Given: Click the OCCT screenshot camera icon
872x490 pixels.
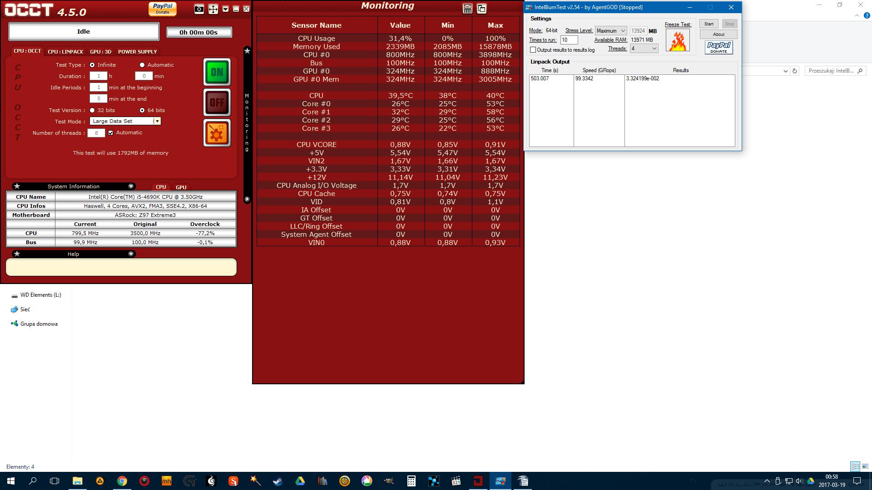Looking at the screenshot, I should pos(199,9).
